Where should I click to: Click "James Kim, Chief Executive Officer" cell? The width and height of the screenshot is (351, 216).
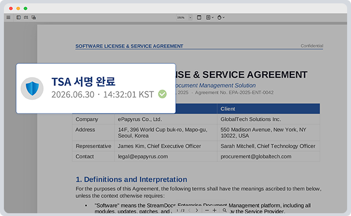click(x=159, y=146)
